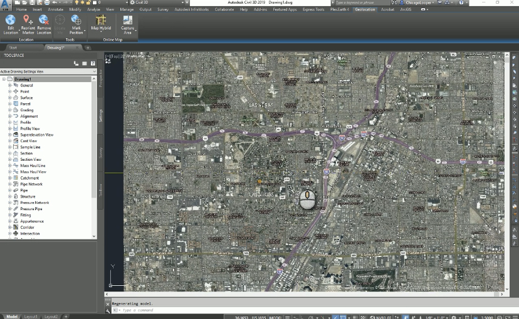The image size is (519, 319).
Task: Expand the Alignment tree node
Action: coord(9,116)
